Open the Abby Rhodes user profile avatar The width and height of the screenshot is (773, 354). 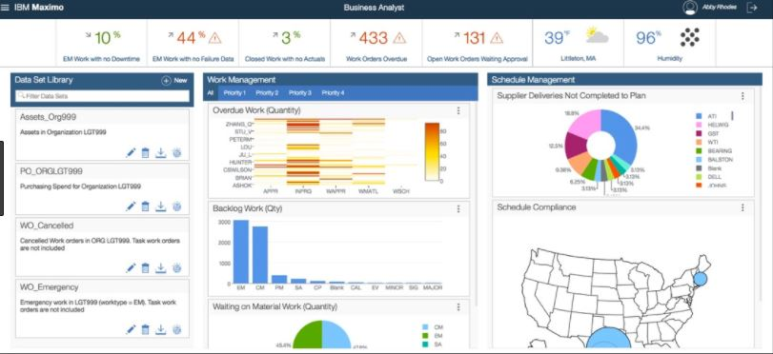click(x=690, y=8)
